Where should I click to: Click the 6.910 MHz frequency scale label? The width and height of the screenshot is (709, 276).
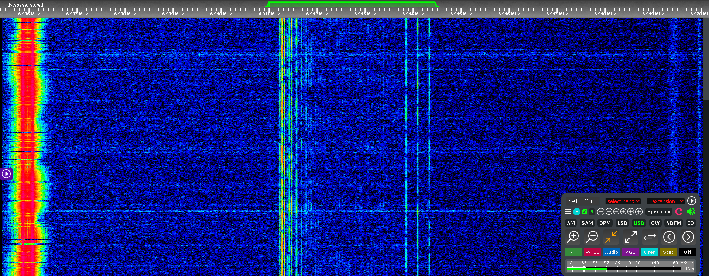[x=221, y=14]
